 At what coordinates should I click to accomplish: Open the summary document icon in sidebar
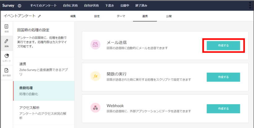click(x=7, y=28)
